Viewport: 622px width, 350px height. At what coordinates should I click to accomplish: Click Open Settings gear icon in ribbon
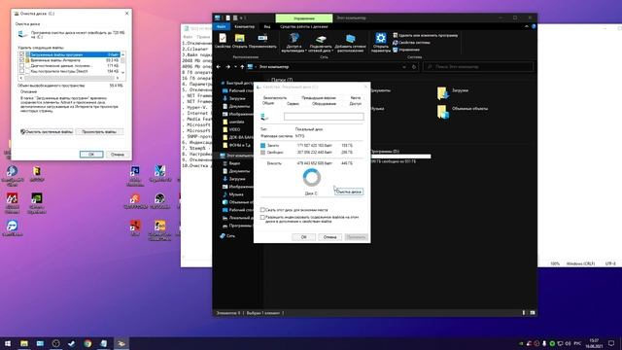point(381,38)
